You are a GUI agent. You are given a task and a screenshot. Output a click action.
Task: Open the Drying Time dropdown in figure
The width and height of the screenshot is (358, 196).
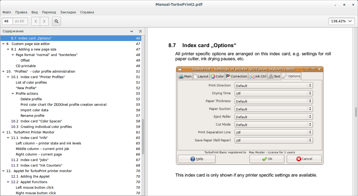274,93
